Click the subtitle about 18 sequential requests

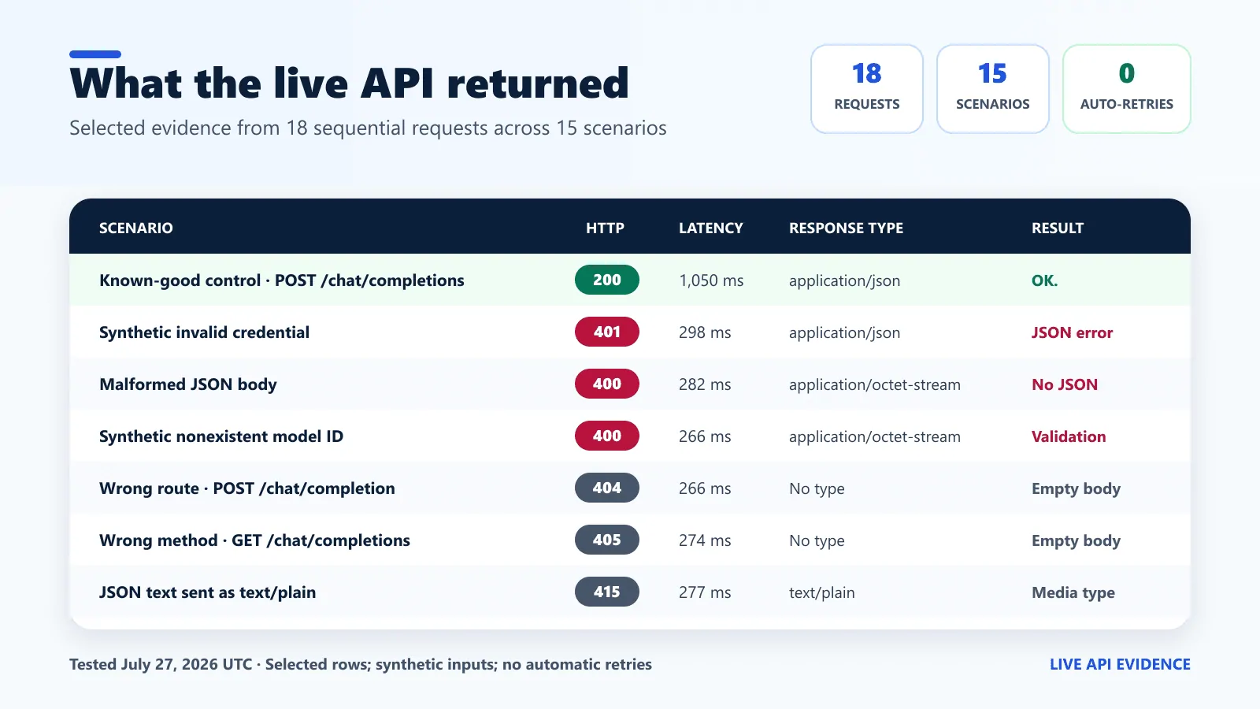[368, 128]
